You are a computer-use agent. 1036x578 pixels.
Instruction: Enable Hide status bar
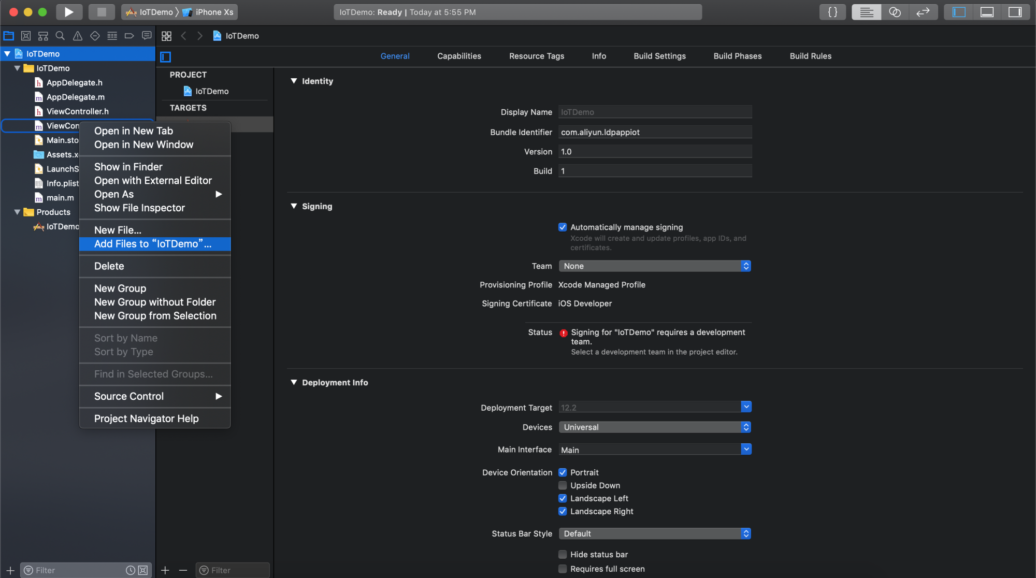563,554
